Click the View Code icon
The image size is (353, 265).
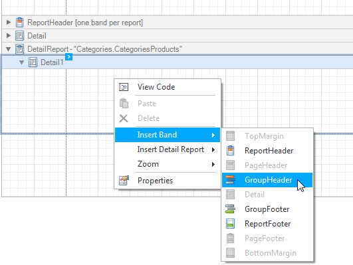tap(124, 87)
